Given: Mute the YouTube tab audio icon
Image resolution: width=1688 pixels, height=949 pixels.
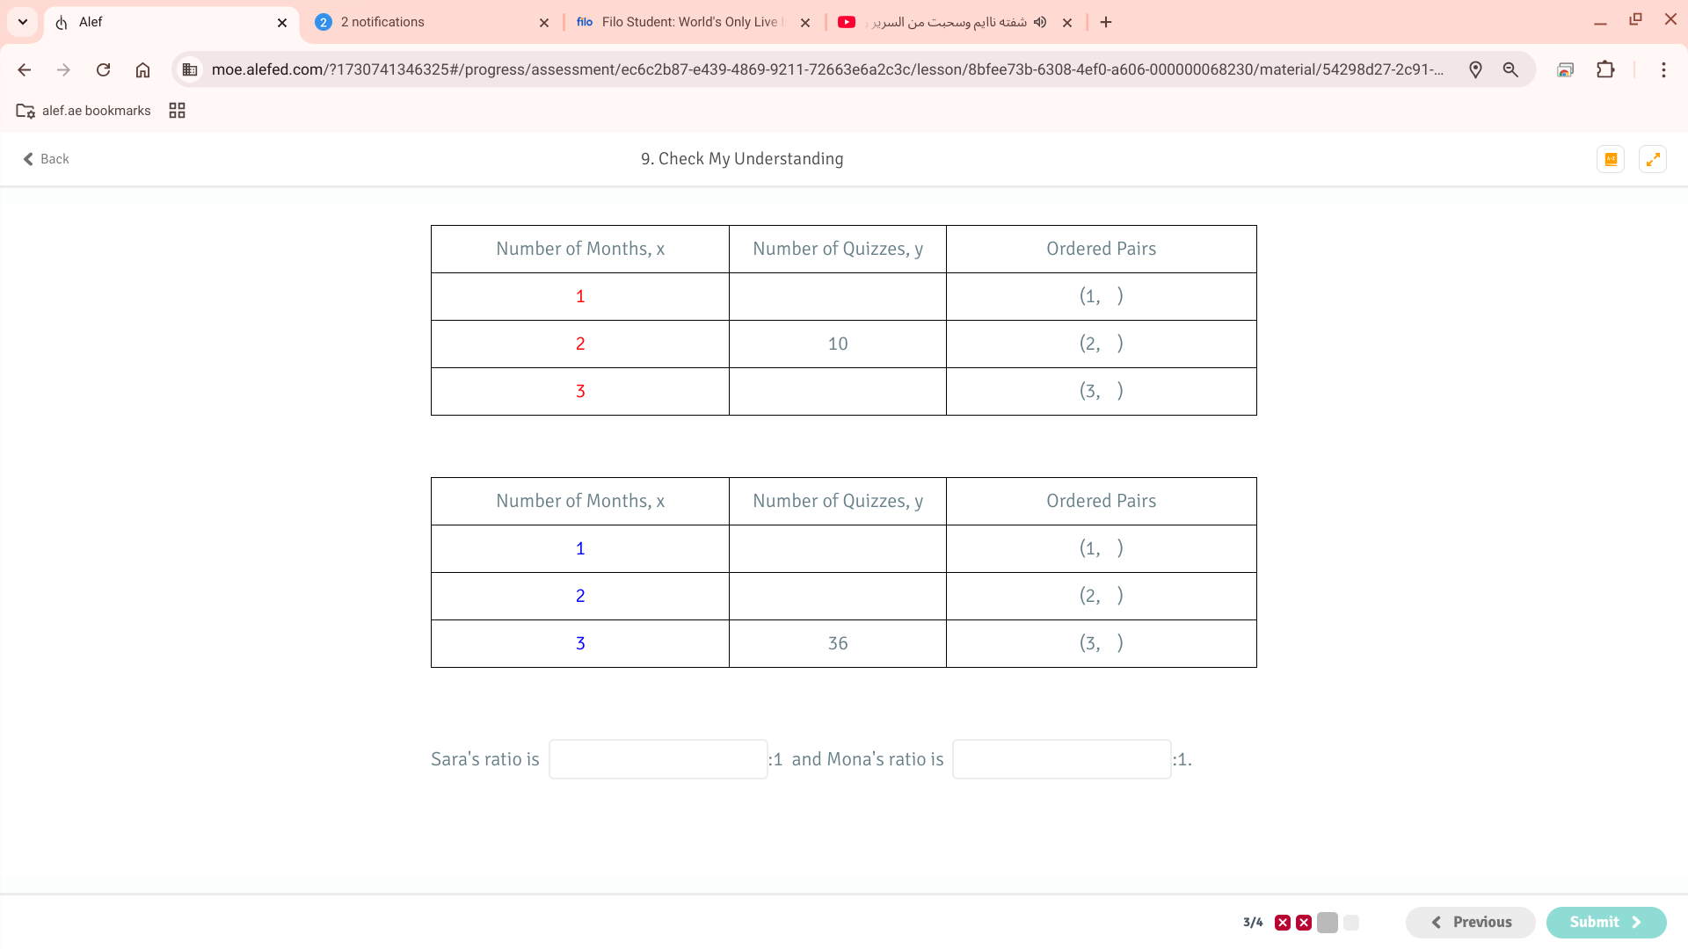Looking at the screenshot, I should tap(1040, 22).
